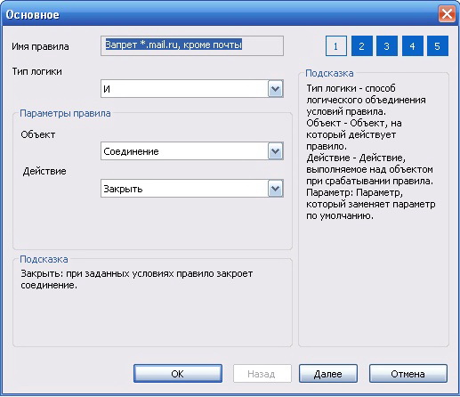Select wizard step 5
The image size is (460, 397).
point(438,46)
